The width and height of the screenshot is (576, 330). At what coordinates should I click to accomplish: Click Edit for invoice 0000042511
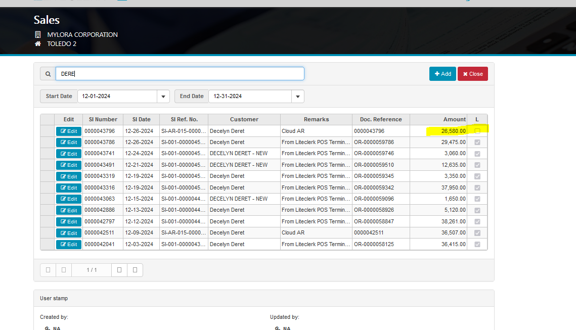pyautogui.click(x=69, y=233)
